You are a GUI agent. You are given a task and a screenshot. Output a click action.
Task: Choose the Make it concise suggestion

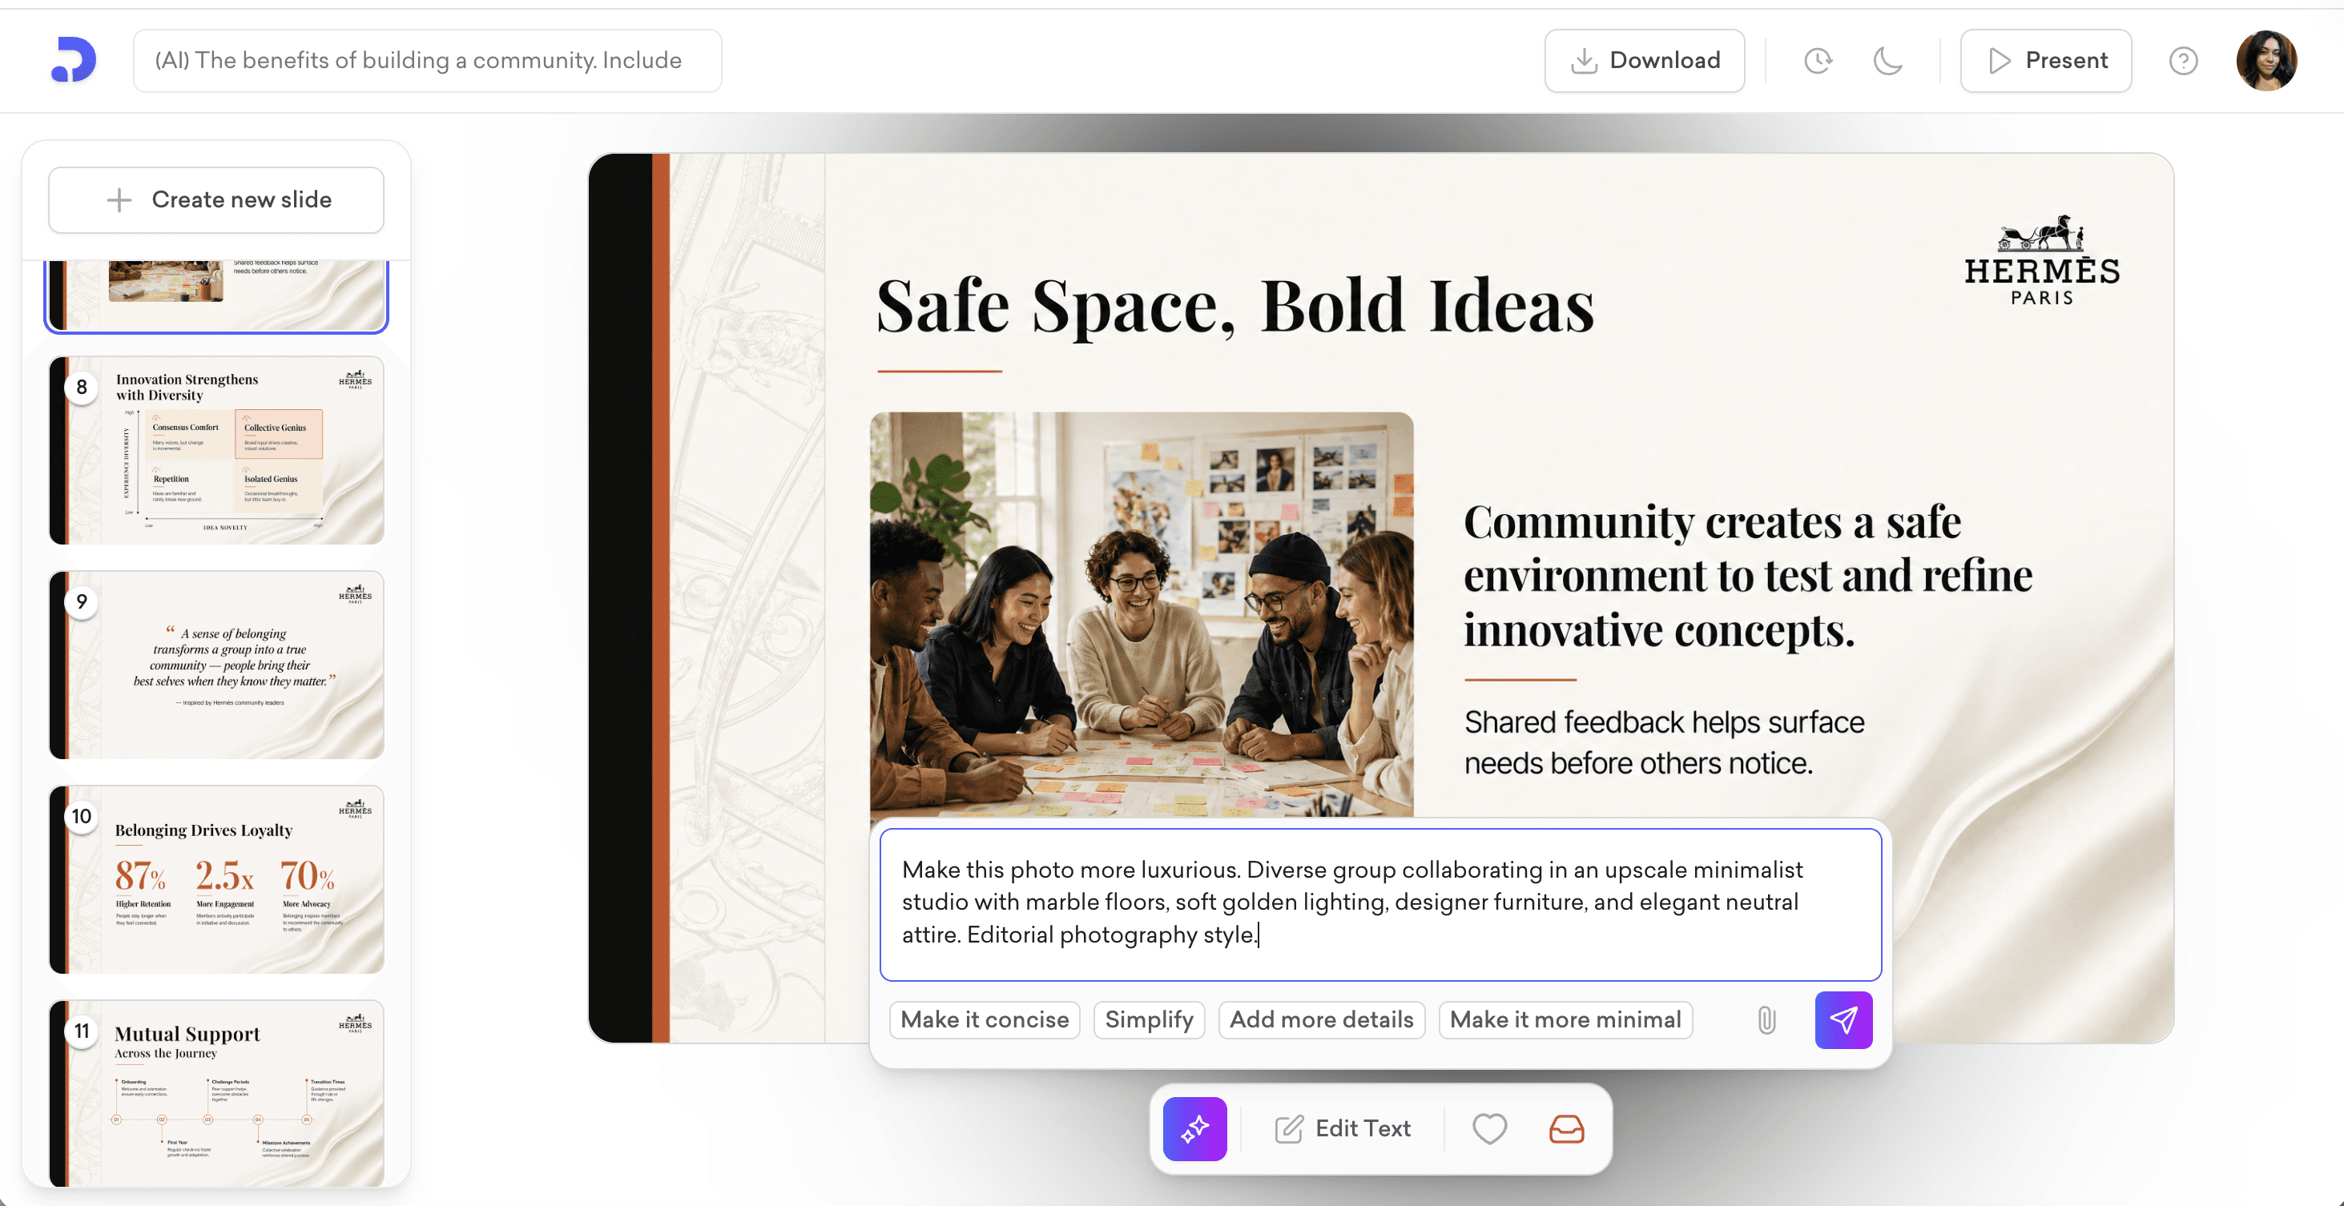click(985, 1019)
